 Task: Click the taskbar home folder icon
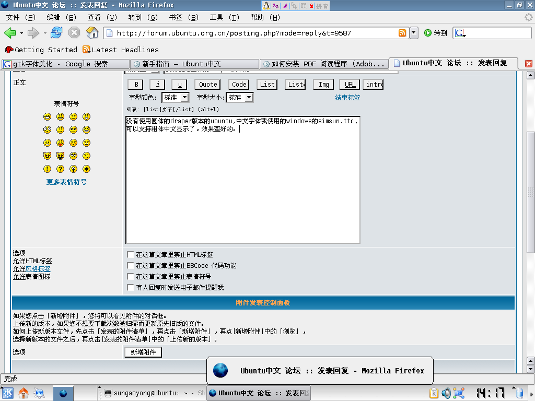pyautogui.click(x=24, y=393)
